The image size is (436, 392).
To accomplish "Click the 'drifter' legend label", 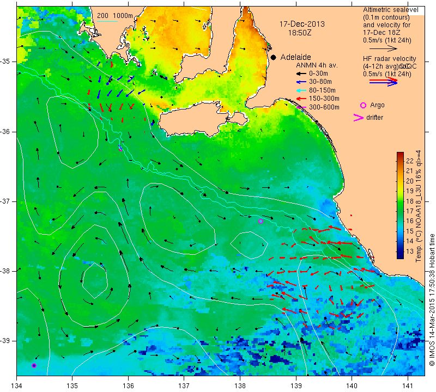I will pyautogui.click(x=374, y=118).
